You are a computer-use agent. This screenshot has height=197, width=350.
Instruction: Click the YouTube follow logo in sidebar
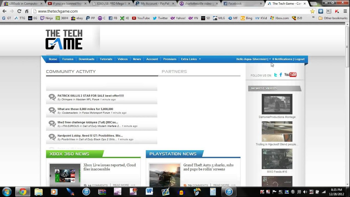pos(290,75)
